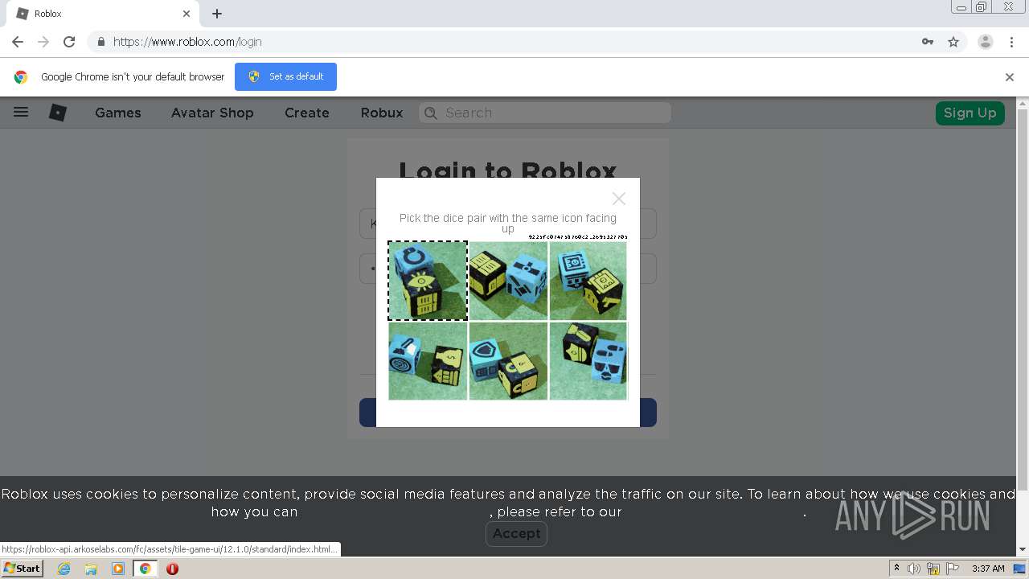The image size is (1029, 579).
Task: Open the volume tray icon
Action: coord(914,569)
